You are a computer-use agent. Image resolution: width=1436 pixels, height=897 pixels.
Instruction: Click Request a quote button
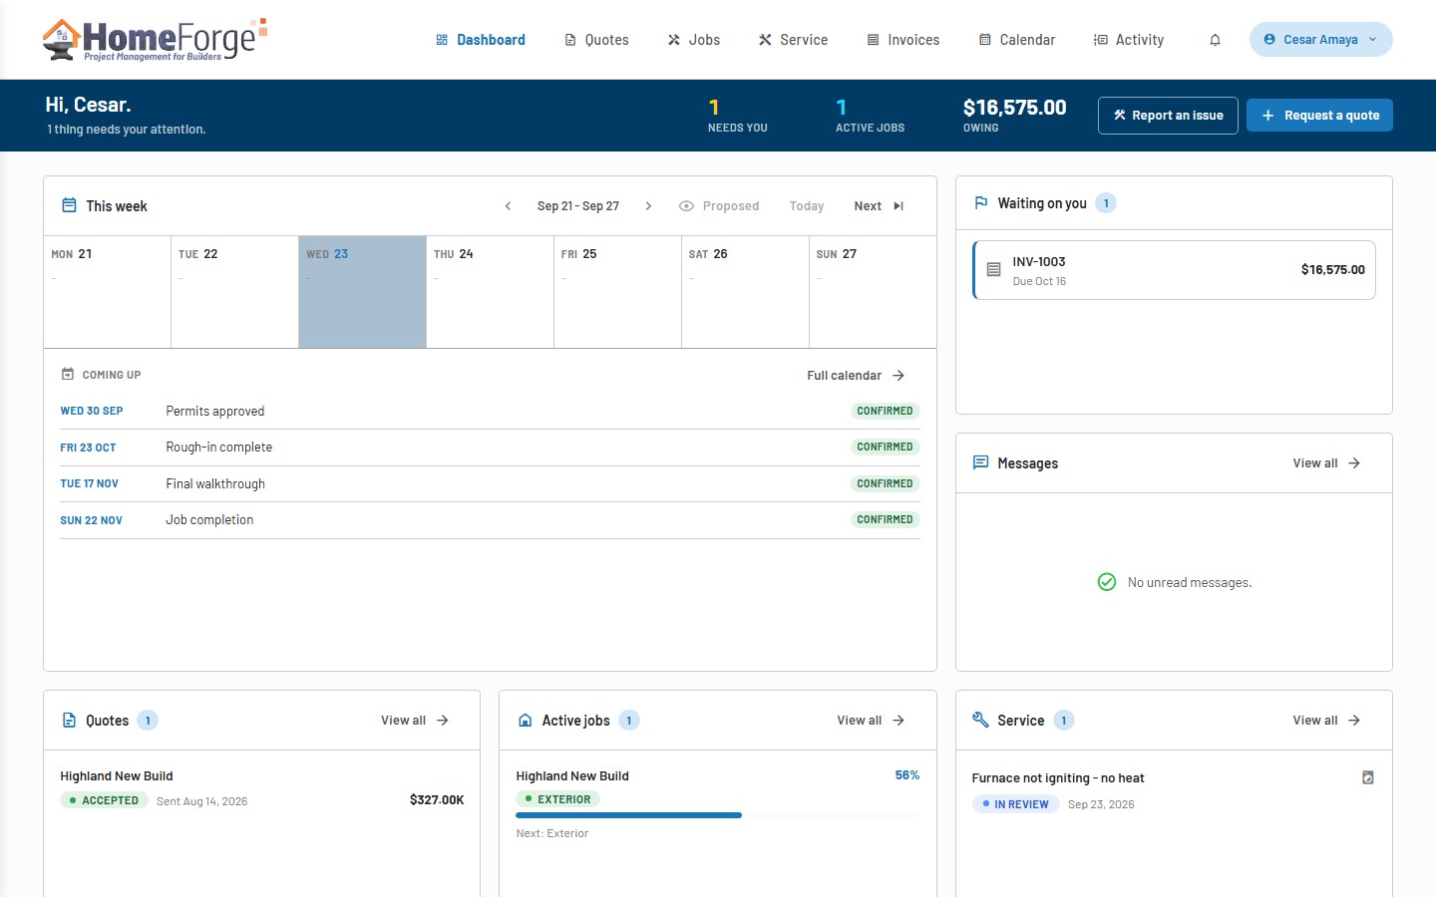(x=1319, y=116)
